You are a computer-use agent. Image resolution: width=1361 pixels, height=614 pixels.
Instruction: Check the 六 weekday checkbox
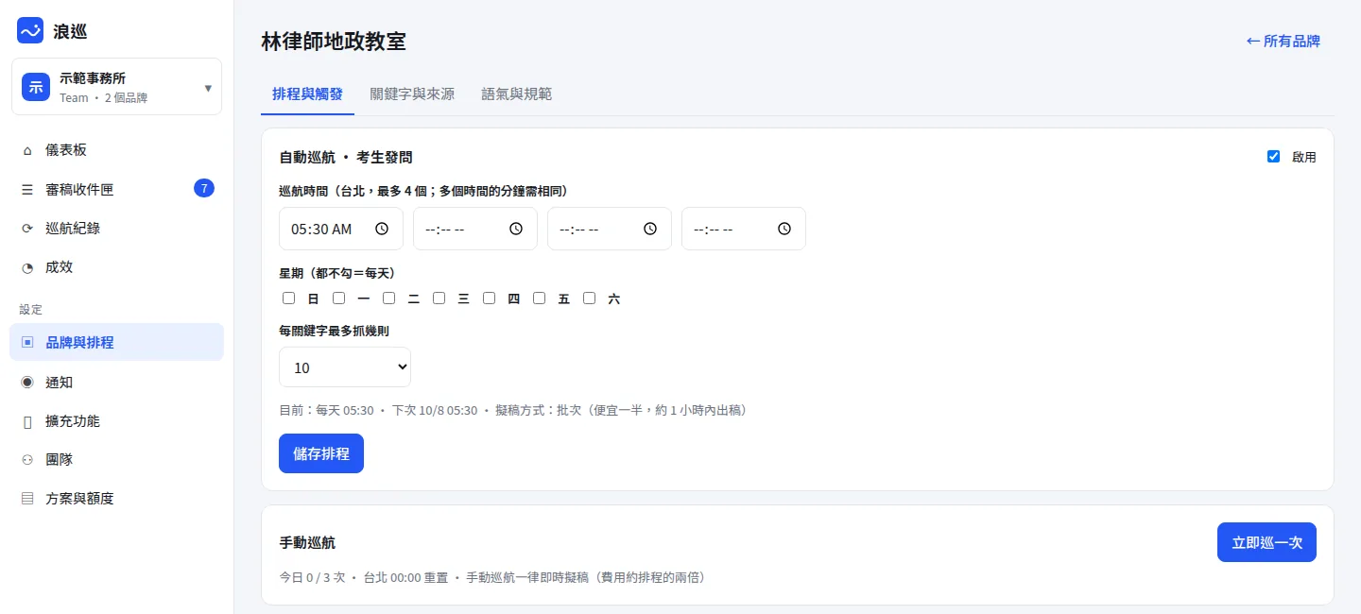(x=590, y=298)
